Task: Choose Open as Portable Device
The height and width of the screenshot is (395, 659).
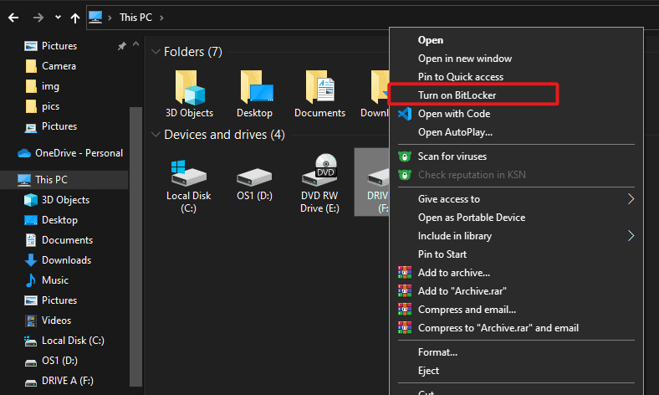Action: coord(472,218)
